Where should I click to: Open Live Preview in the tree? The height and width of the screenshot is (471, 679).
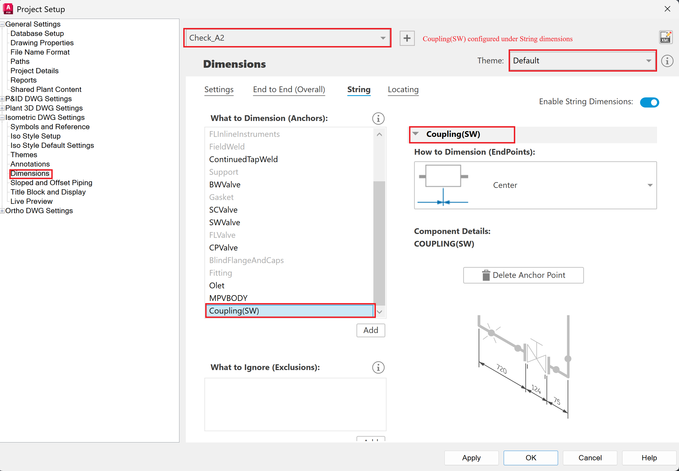[31, 201]
